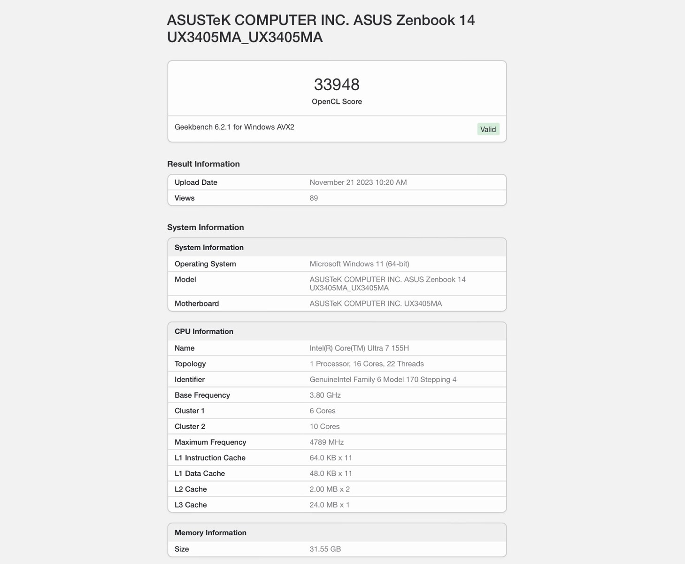This screenshot has width=685, height=564.
Task: Click the ASUS Zenbook 14 page title
Action: coord(321,29)
